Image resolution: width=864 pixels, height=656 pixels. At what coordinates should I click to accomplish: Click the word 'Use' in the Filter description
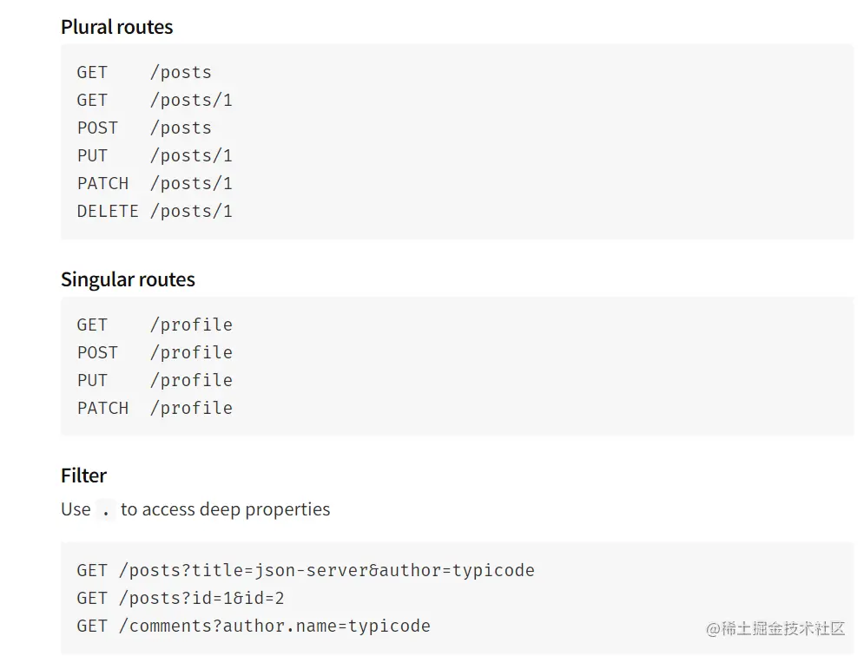point(76,509)
